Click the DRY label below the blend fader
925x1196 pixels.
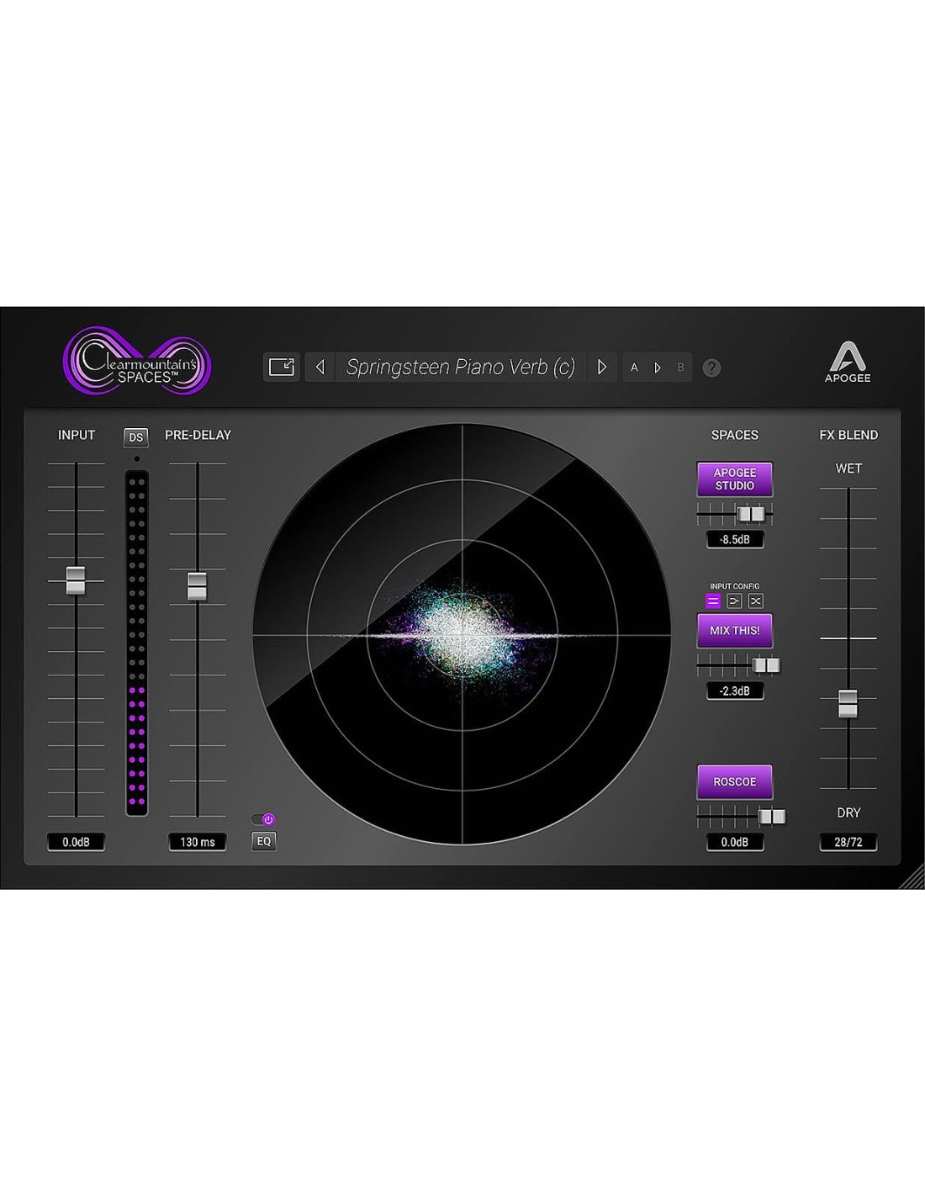(x=848, y=812)
